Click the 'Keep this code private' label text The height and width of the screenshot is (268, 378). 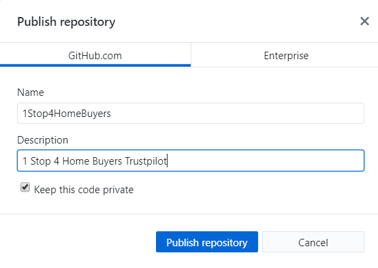[84, 190]
